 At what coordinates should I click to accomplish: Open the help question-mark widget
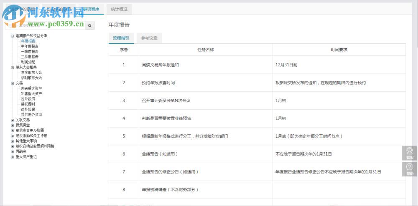(x=410, y=169)
